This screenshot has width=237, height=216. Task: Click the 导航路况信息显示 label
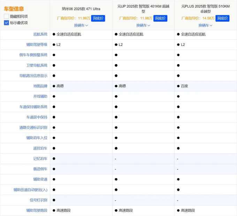(33, 75)
